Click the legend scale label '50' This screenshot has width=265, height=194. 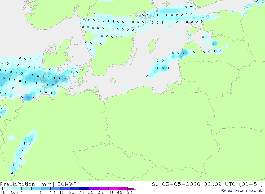click(129, 192)
